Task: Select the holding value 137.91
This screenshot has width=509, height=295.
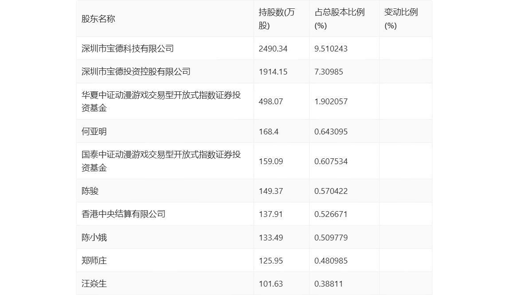Action: 271,214
